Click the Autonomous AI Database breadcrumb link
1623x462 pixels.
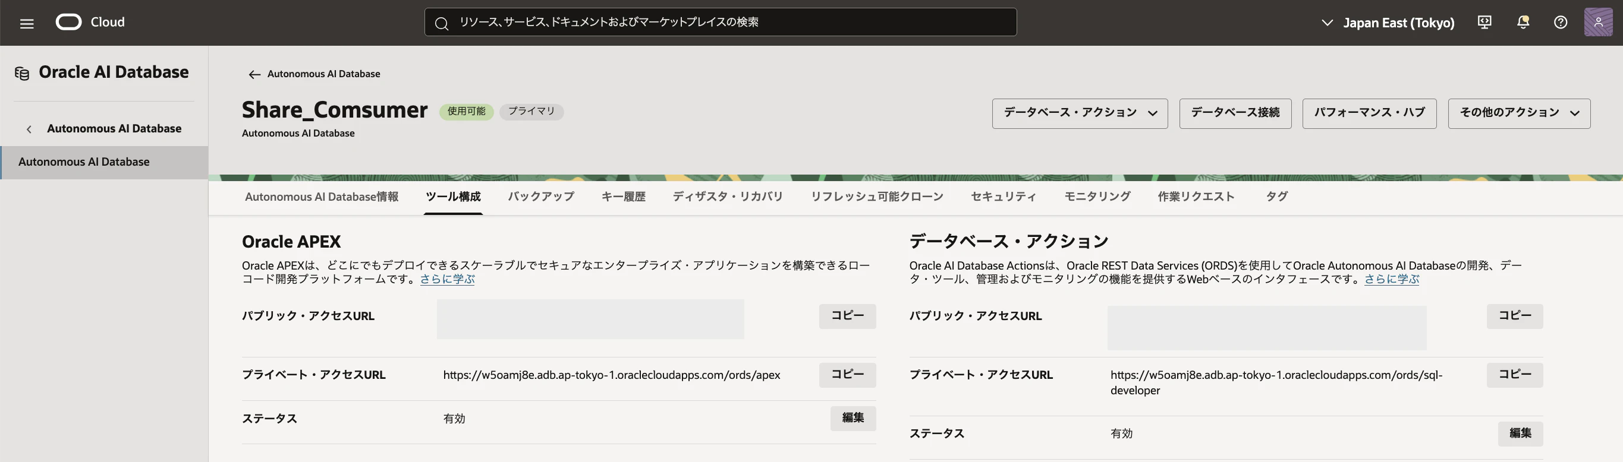[x=324, y=74]
